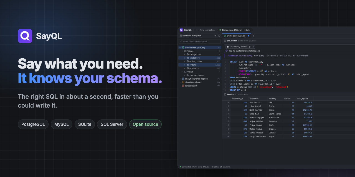Click the Results panel table icon

pos(225,94)
